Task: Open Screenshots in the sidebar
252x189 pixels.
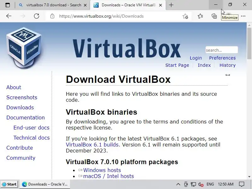Action: point(22,97)
